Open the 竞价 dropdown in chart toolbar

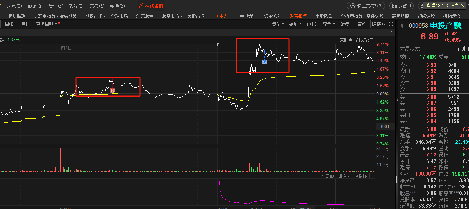click(278, 24)
